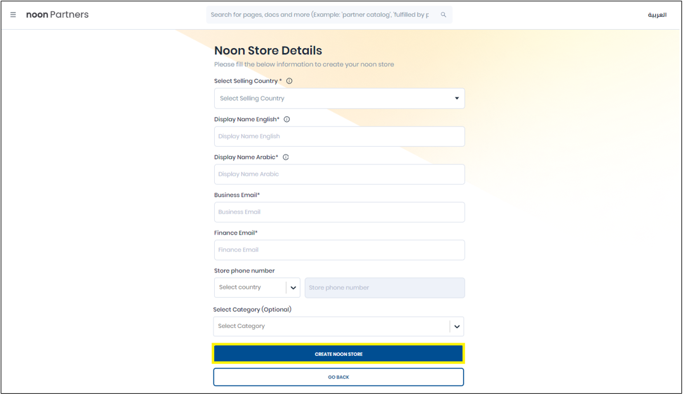Click into the Business Email field
The height and width of the screenshot is (395, 684).
pyautogui.click(x=339, y=212)
